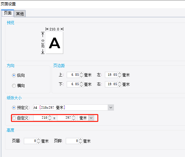Increase the 右 right margin value
The height and width of the screenshot is (157, 185).
[120, 83]
